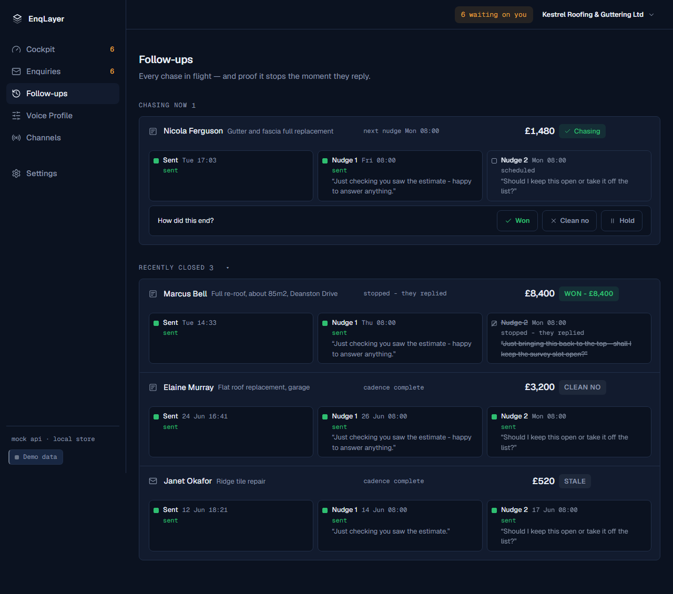This screenshot has height=594, width=673.
Task: Open Voice Profile page
Action: [63, 116]
